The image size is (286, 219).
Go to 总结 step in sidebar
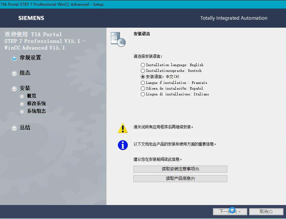(x=21, y=127)
